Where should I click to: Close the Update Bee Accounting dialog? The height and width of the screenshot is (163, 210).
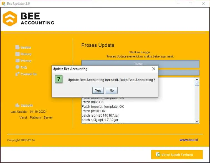(x=154, y=69)
